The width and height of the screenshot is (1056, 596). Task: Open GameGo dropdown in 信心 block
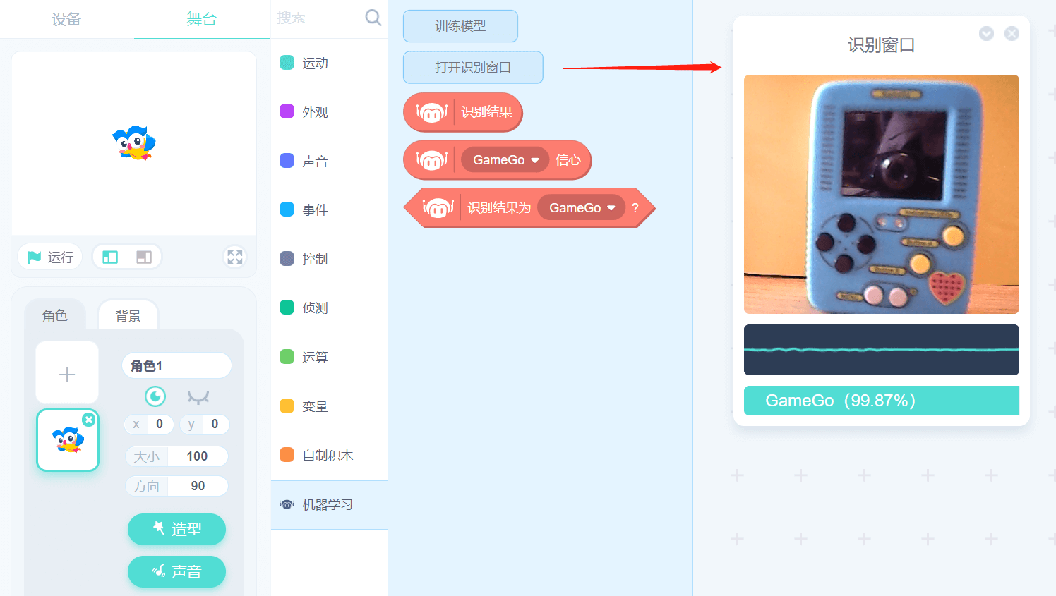click(x=506, y=160)
